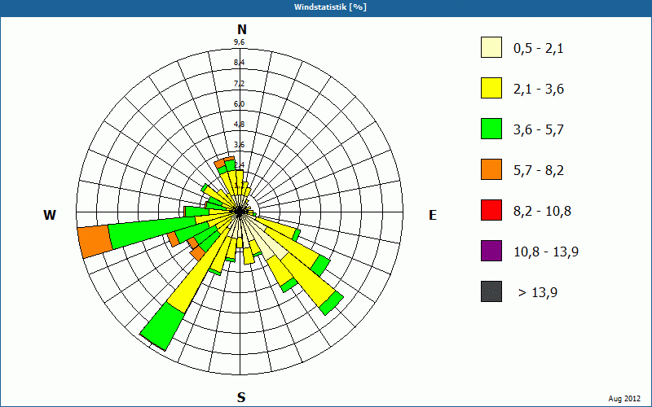The height and width of the screenshot is (407, 652).
Task: Select the '3,6 - 5,7' legend label
Action: [539, 130]
